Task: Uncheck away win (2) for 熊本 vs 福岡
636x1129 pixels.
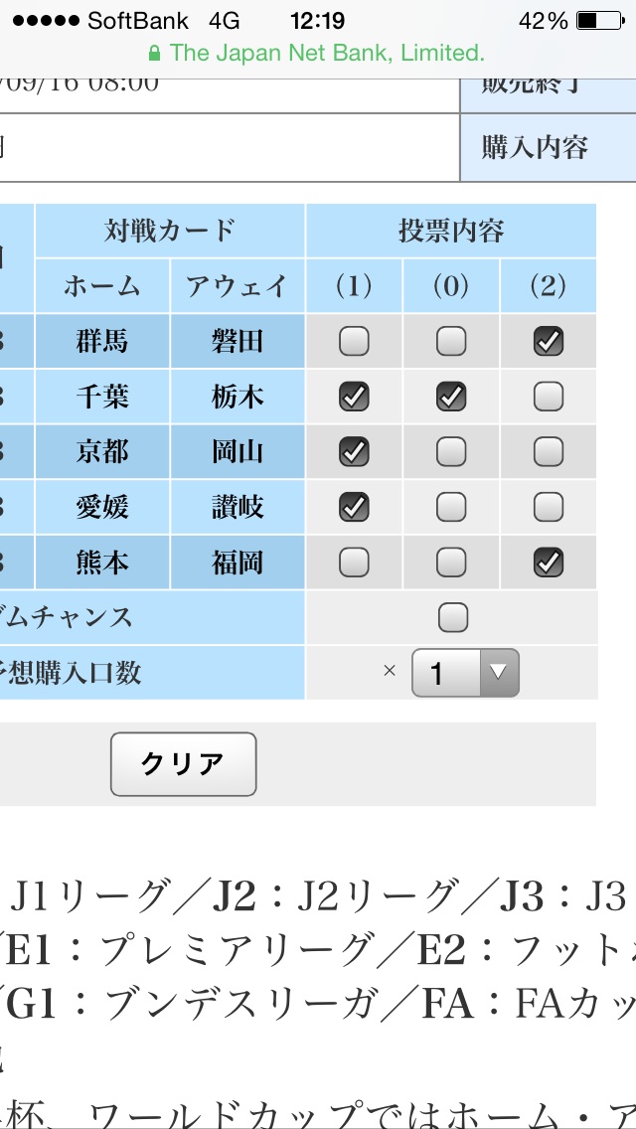Action: [549, 564]
